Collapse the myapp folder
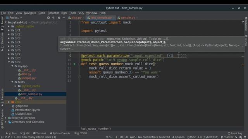The height and width of the screenshot is (139, 248). (12, 66)
